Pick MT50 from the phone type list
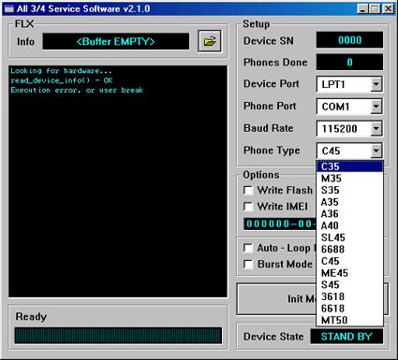This screenshot has width=398, height=360. click(349, 320)
